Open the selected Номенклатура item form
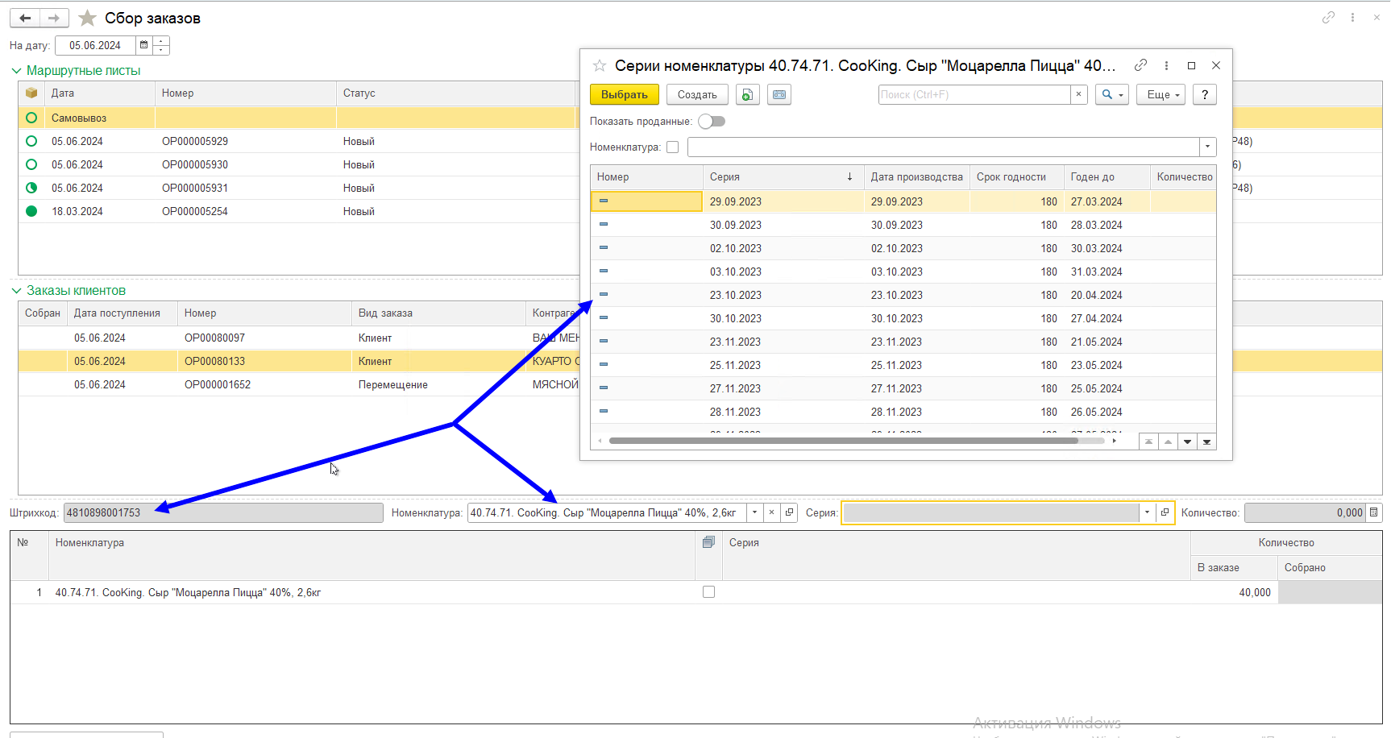Screen dimensions: 1391x738 pos(790,512)
